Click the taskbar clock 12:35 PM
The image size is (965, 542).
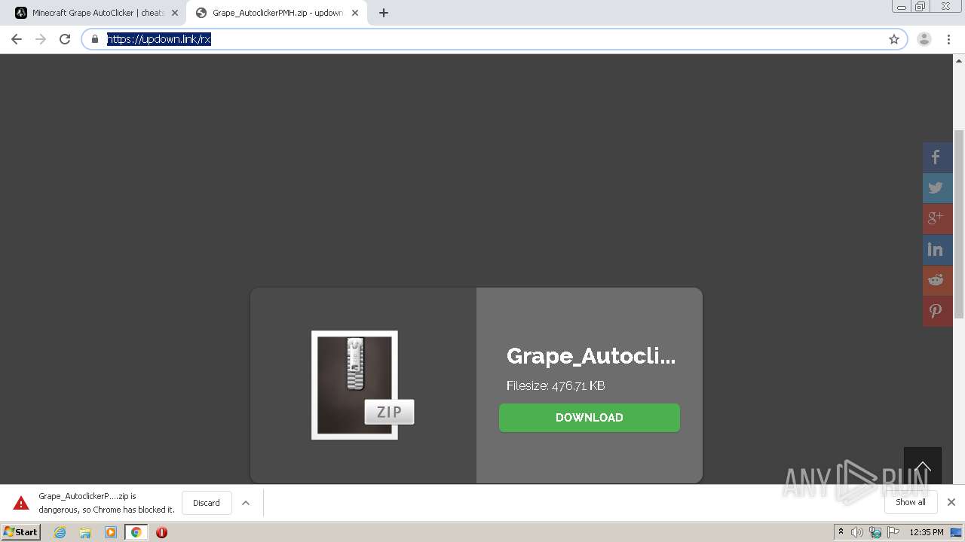pos(927,532)
